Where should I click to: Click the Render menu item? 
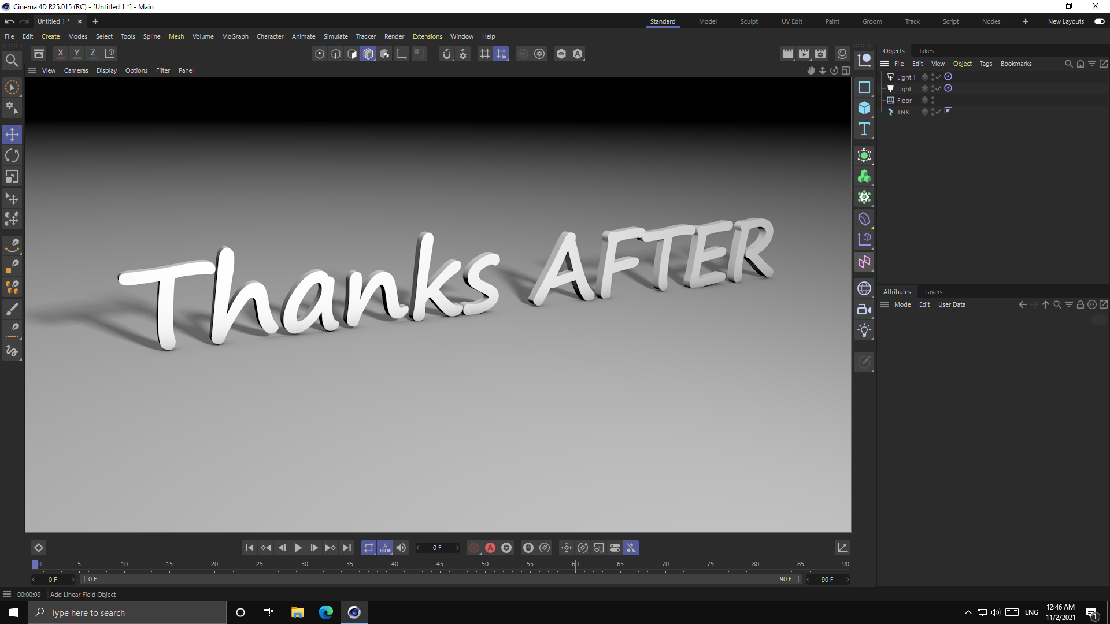(x=394, y=36)
